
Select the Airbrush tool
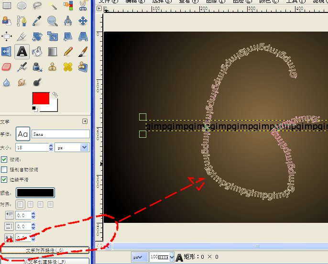(22, 67)
